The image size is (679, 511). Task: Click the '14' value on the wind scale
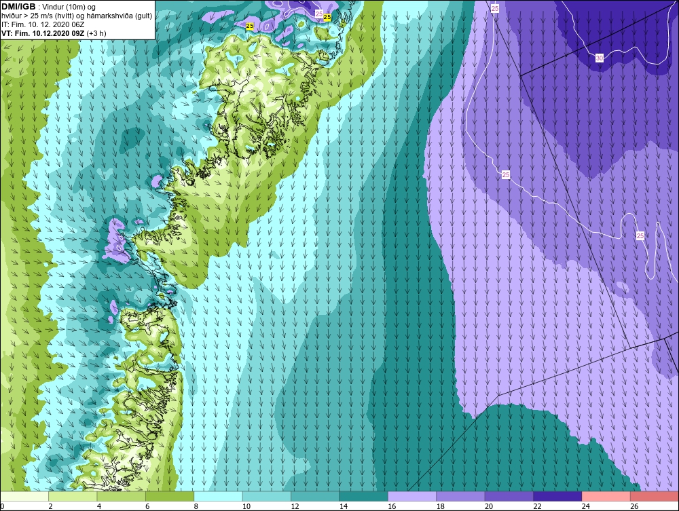343,506
